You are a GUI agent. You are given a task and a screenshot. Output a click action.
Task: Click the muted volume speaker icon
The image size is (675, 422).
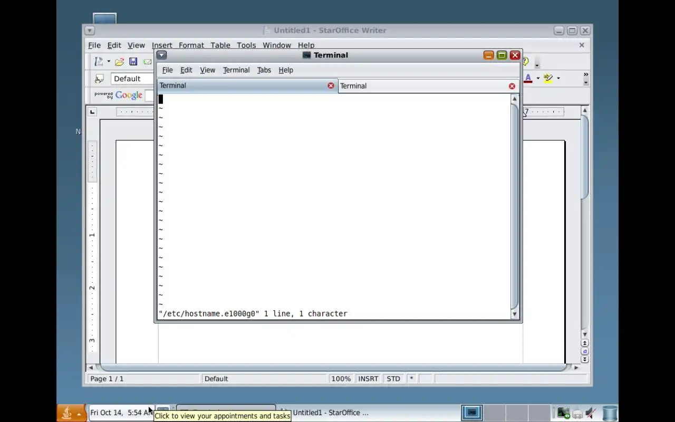(x=591, y=413)
